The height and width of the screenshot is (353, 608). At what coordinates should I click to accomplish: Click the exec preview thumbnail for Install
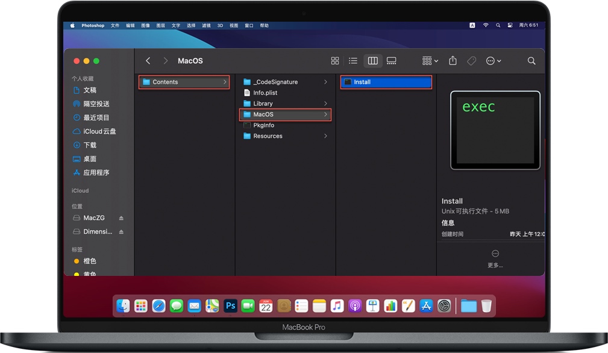(494, 130)
